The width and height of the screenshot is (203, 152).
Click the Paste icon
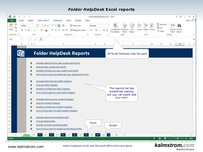pos(11,26)
